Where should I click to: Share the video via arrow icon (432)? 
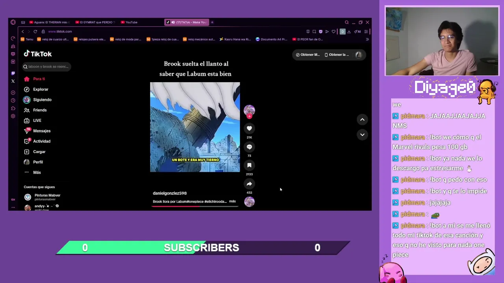pyautogui.click(x=249, y=184)
